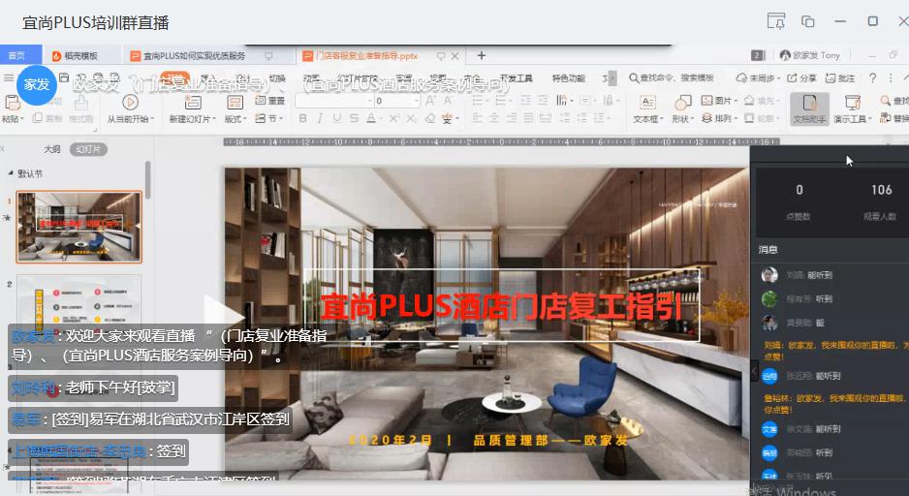Click the pop-out window icon in the livestream title bar

point(807,21)
